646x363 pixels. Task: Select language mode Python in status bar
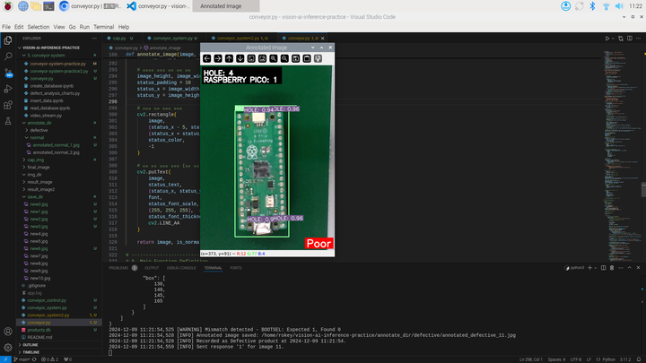pyautogui.click(x=609, y=359)
